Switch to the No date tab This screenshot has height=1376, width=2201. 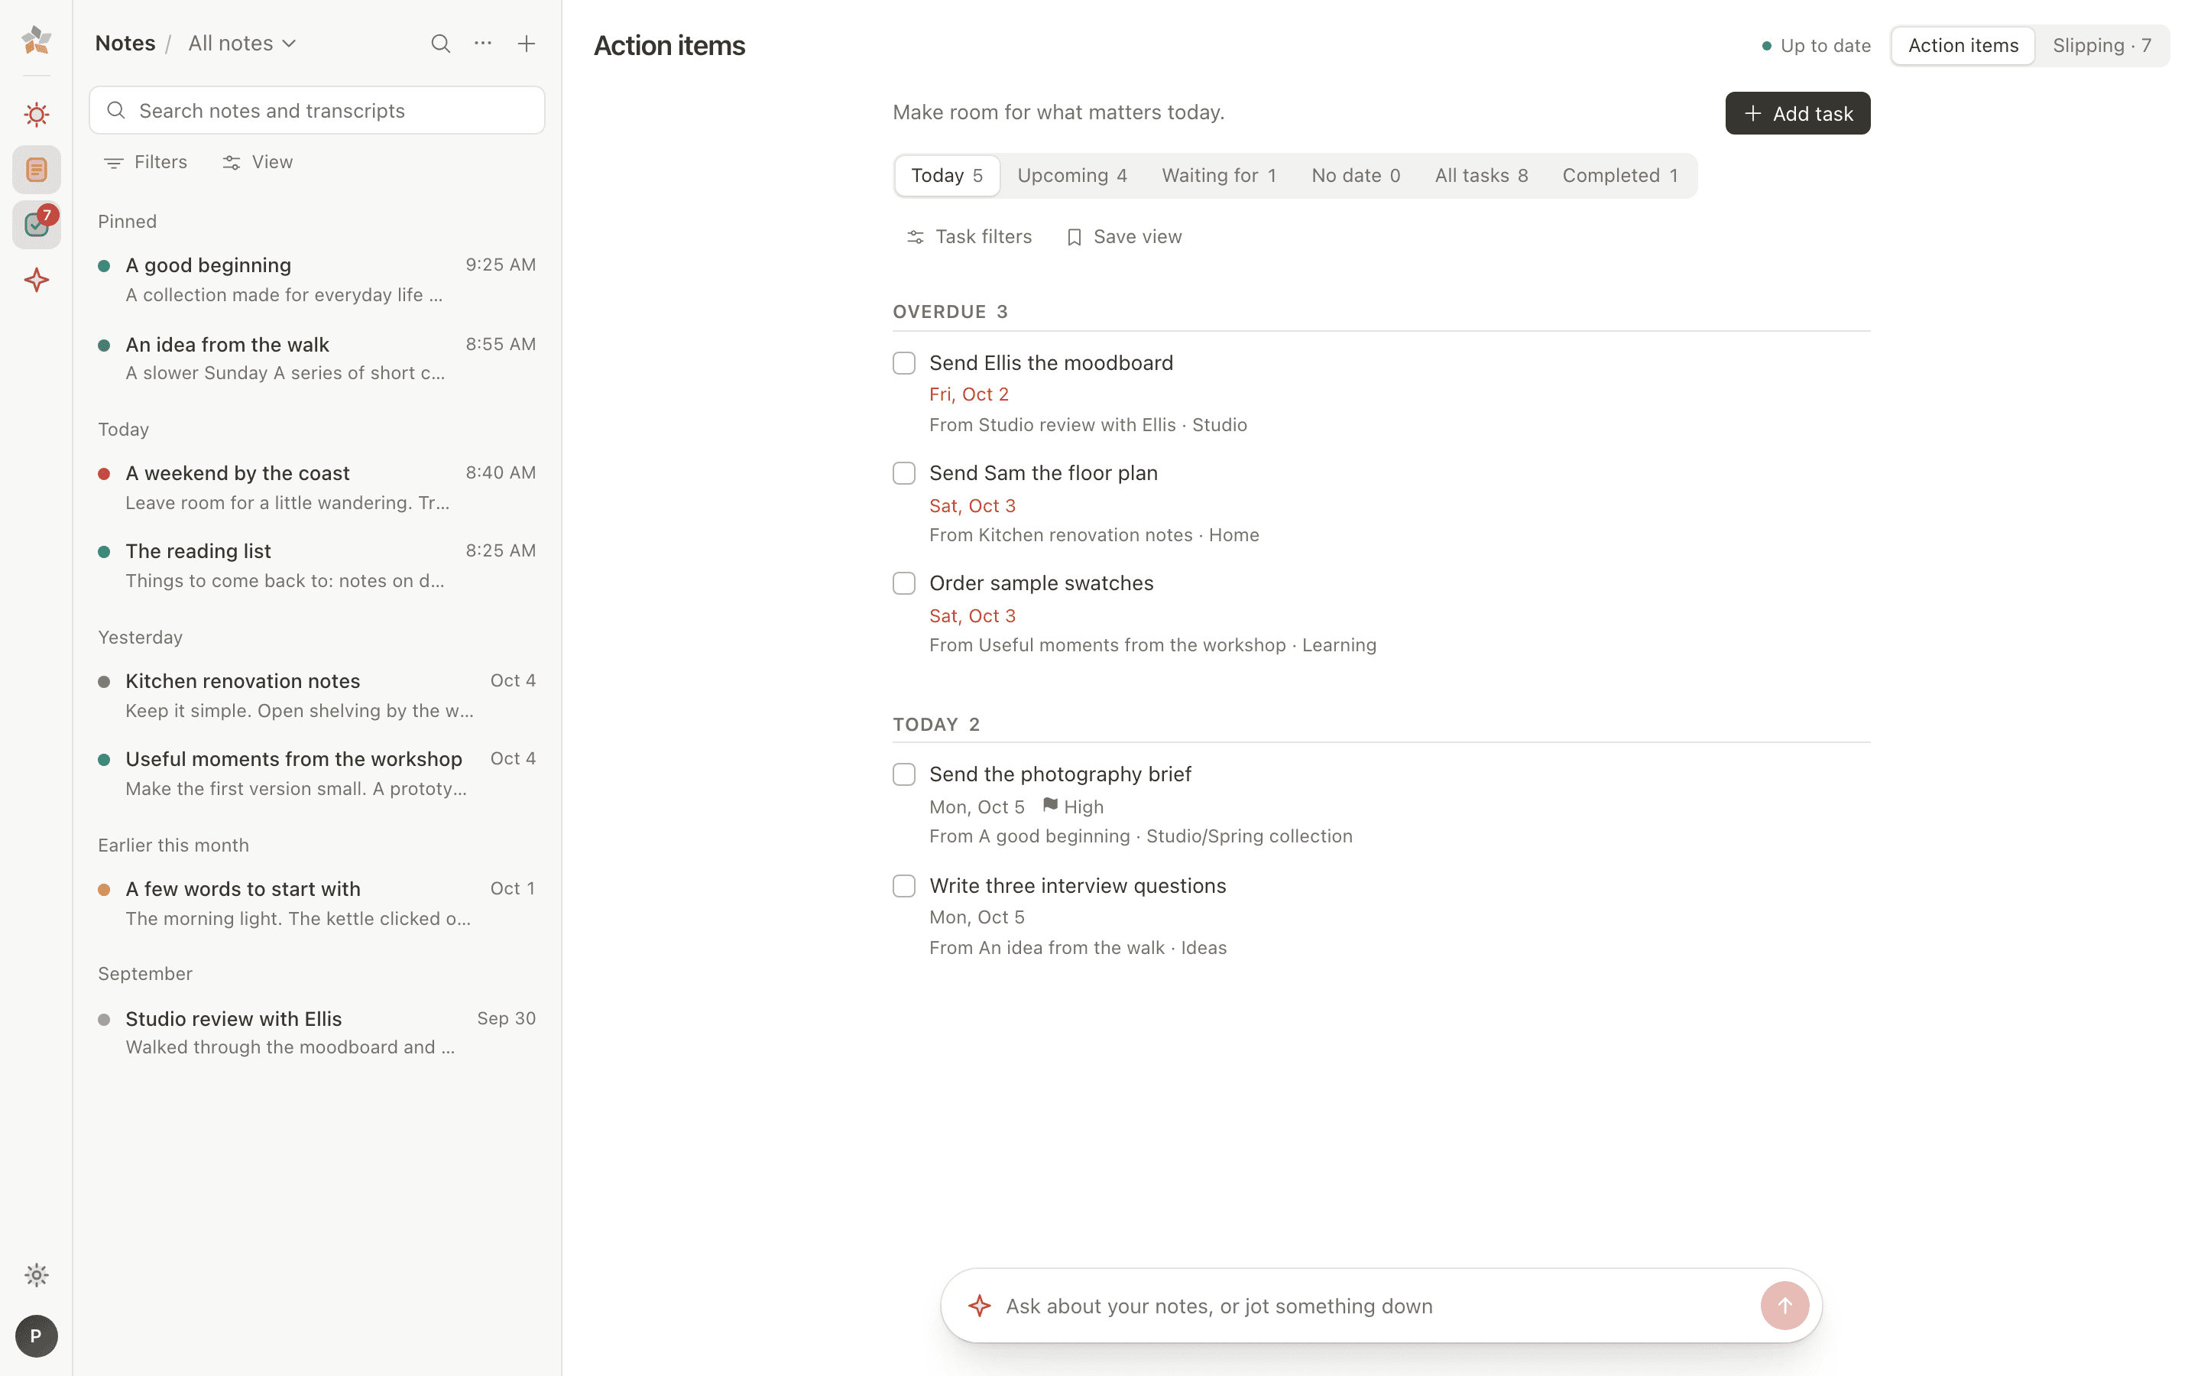coord(1356,176)
